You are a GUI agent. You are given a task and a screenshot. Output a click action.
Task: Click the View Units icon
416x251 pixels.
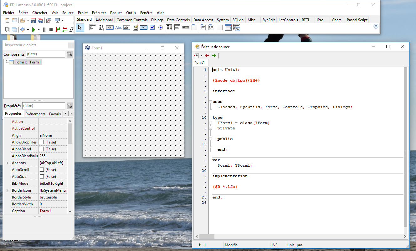coord(7,29)
